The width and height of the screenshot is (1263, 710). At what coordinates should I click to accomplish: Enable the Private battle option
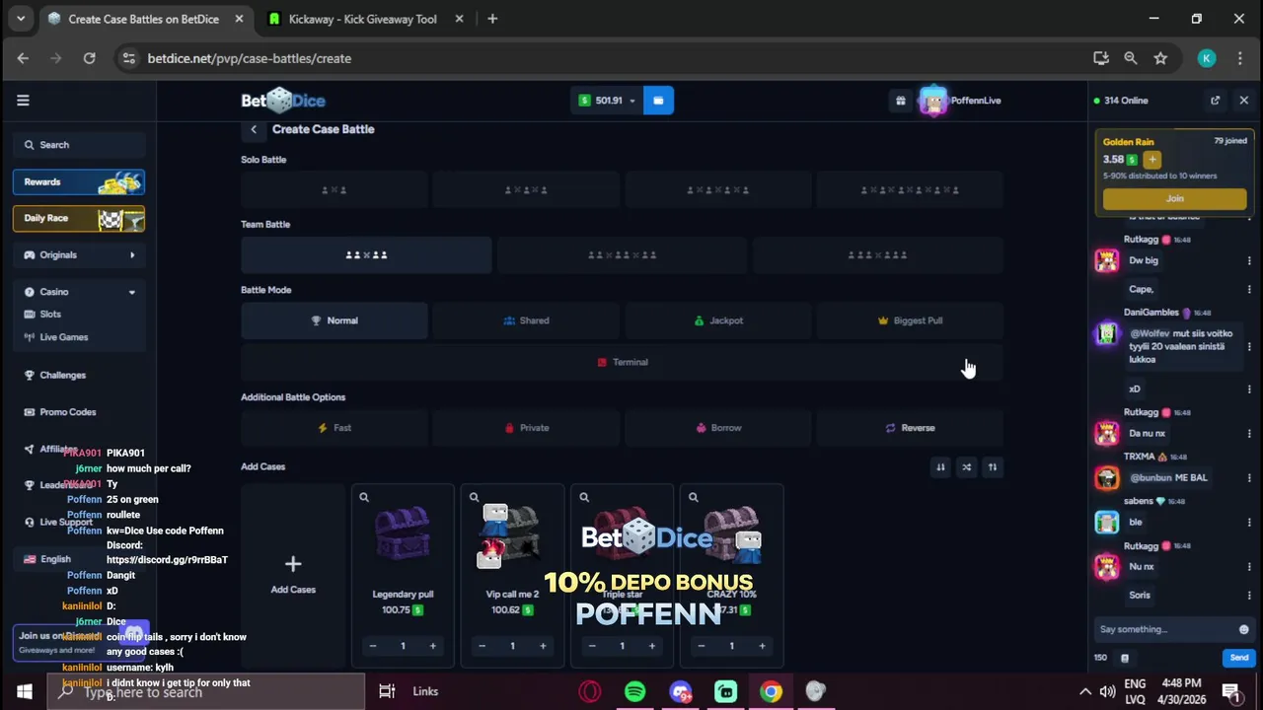tap(526, 428)
